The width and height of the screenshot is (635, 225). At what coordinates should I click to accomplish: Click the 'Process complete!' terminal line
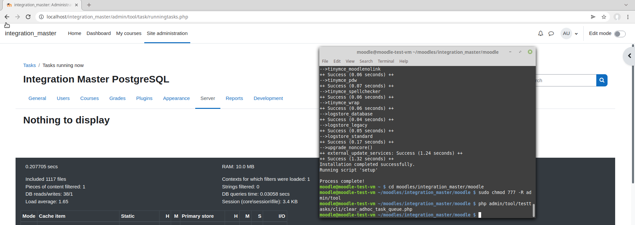point(342,181)
